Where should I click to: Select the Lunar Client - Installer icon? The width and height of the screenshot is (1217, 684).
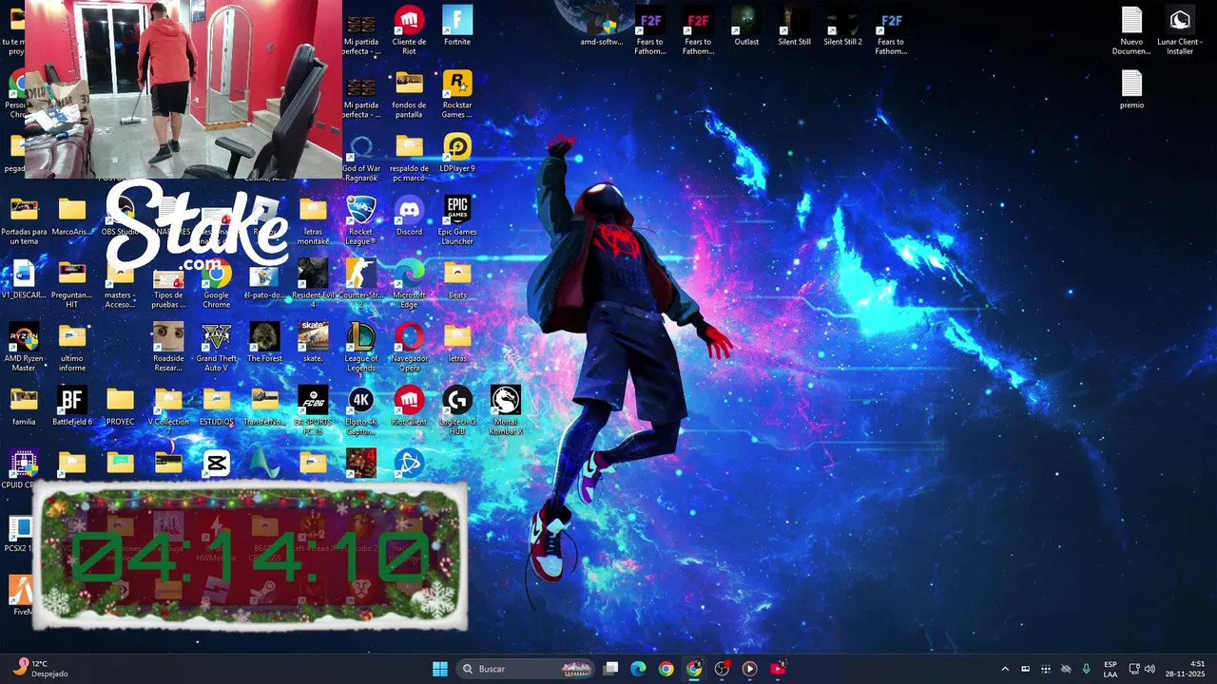(x=1180, y=31)
